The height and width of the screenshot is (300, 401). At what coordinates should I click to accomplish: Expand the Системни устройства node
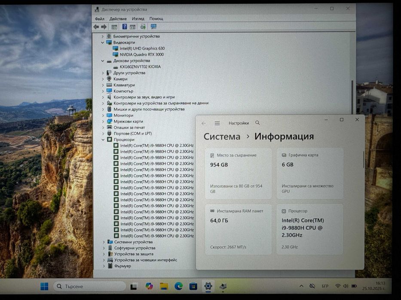coord(104,242)
